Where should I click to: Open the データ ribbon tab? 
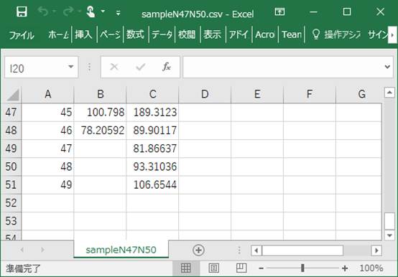pos(162,34)
